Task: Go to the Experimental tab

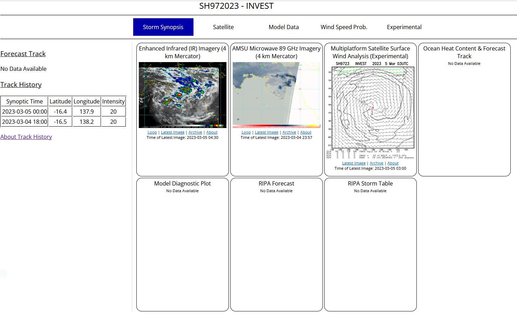Action: click(x=404, y=27)
